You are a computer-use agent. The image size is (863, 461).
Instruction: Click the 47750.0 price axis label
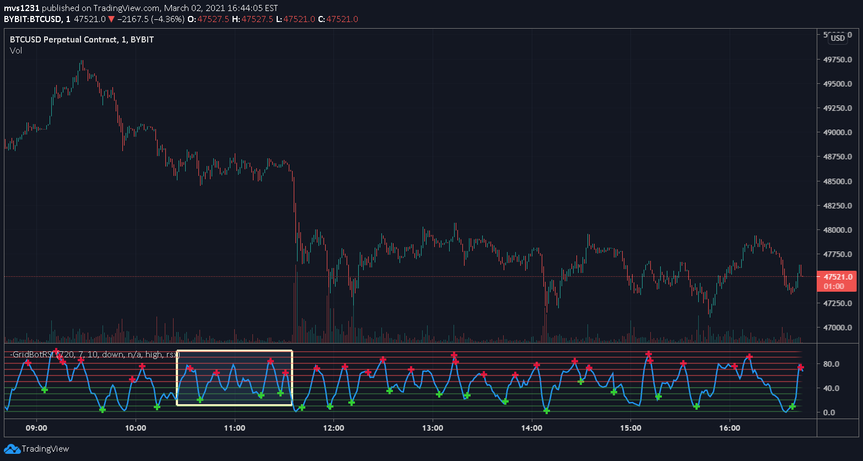pos(838,255)
